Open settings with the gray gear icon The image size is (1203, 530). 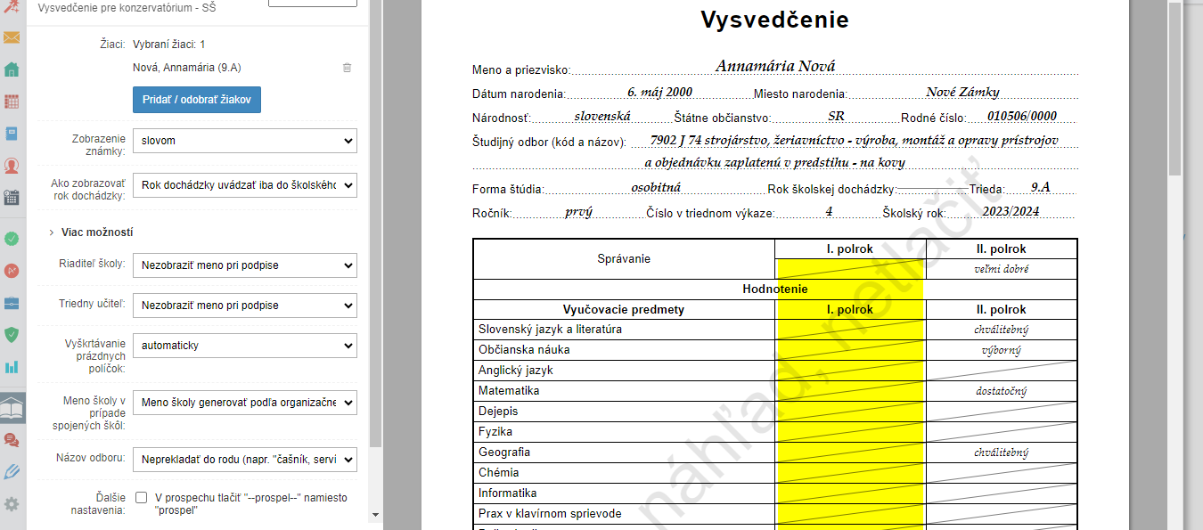point(12,504)
